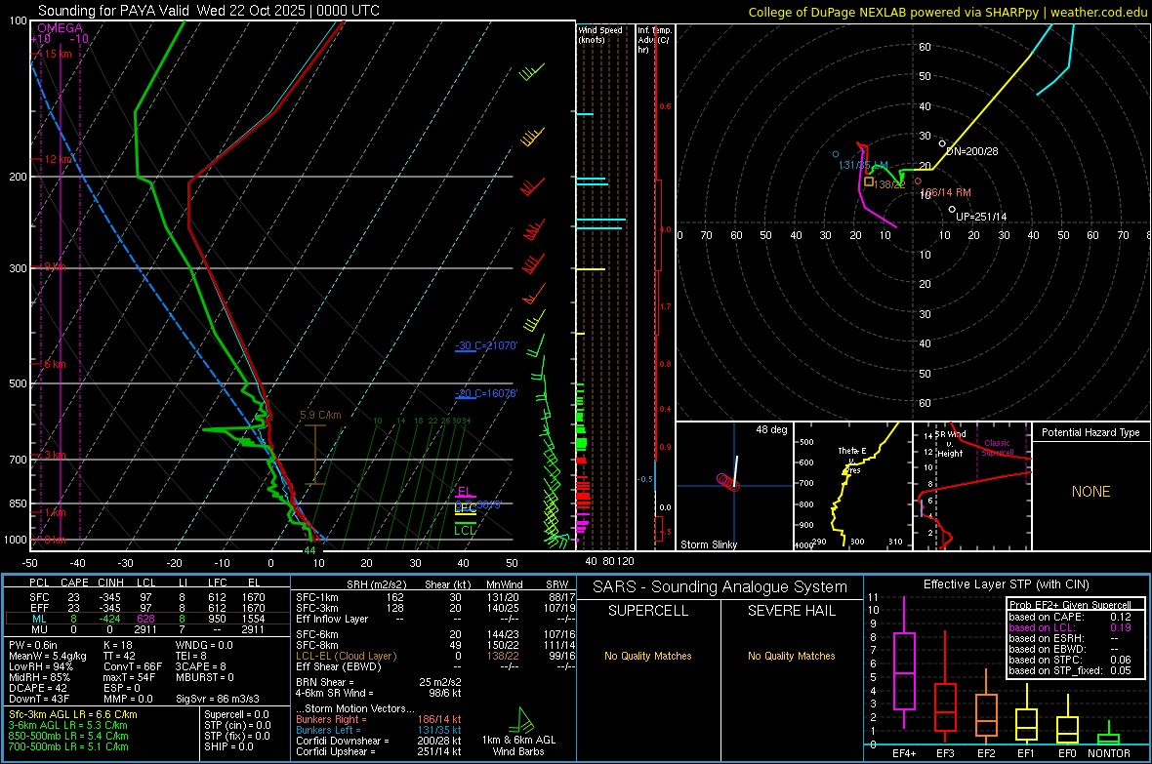Click the SUPERCELL column header
The height and width of the screenshot is (764, 1152).
pyautogui.click(x=648, y=611)
